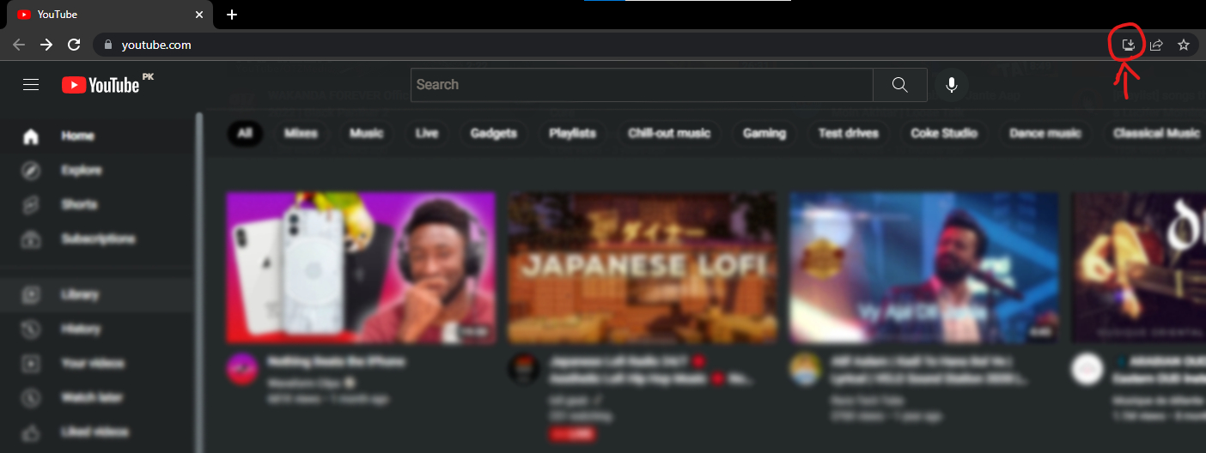
Task: Open Your videos in sidebar
Action: tap(97, 363)
